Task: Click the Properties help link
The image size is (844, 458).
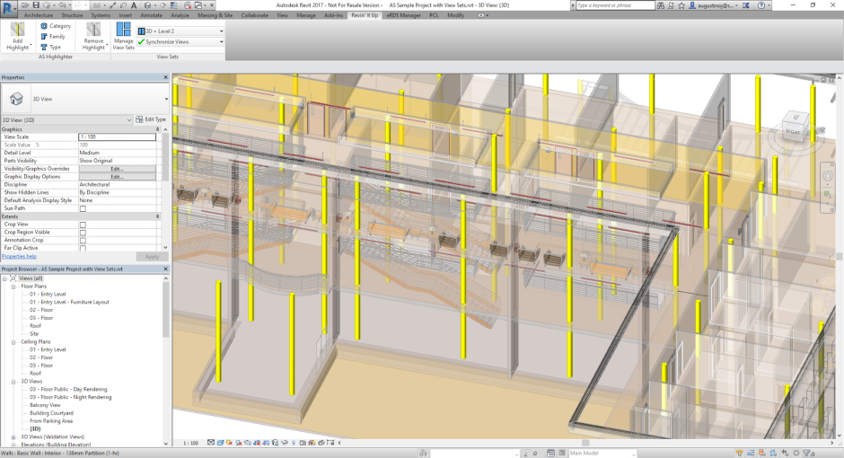Action: (x=19, y=256)
